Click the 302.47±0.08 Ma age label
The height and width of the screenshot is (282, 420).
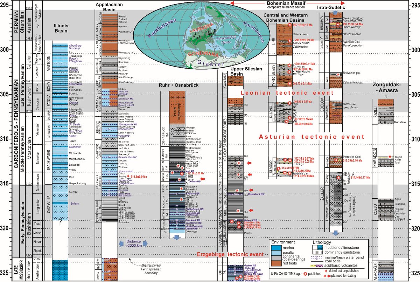302,70
